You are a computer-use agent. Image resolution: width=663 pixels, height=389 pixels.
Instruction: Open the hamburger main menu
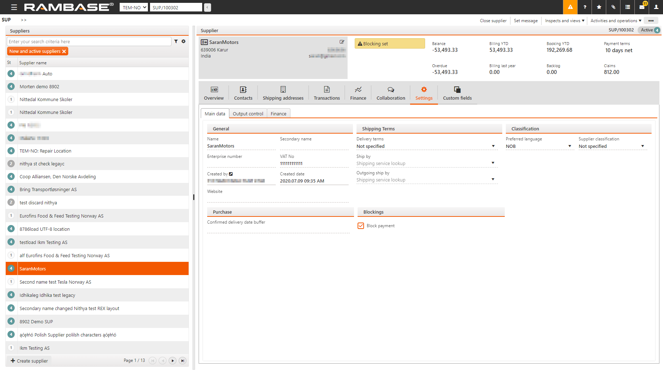[x=14, y=7]
